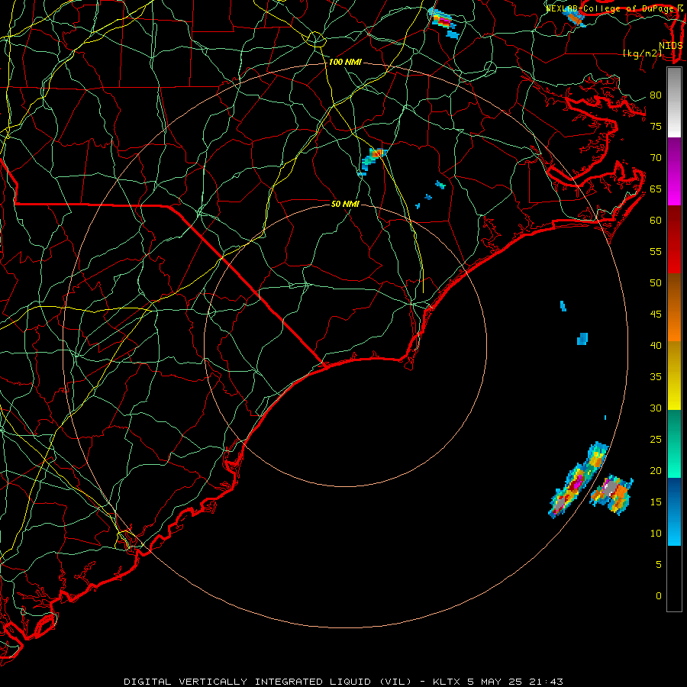
Task: Pick the black bottom segment of the color bar
Action: [674, 578]
